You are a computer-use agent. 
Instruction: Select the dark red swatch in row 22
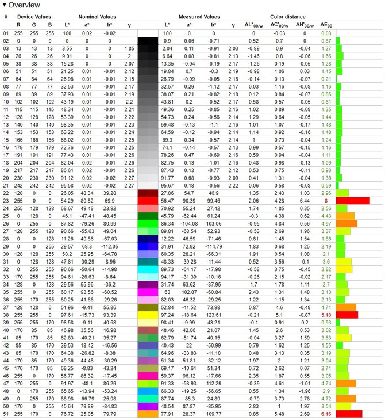tap(148, 193)
